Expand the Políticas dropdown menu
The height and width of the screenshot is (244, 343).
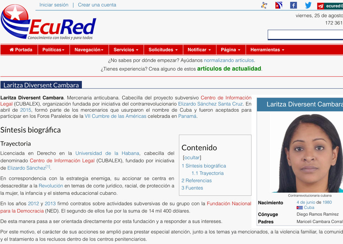53,50
